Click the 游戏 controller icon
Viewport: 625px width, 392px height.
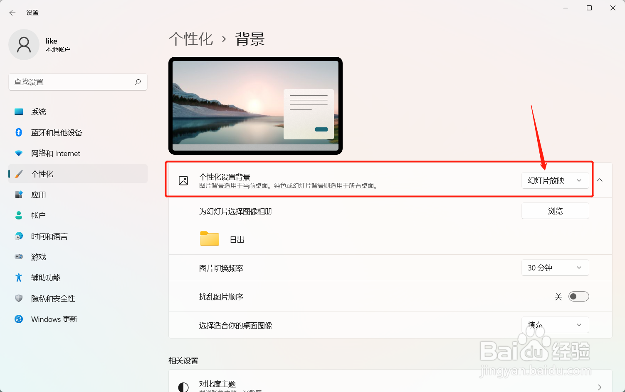click(19, 257)
